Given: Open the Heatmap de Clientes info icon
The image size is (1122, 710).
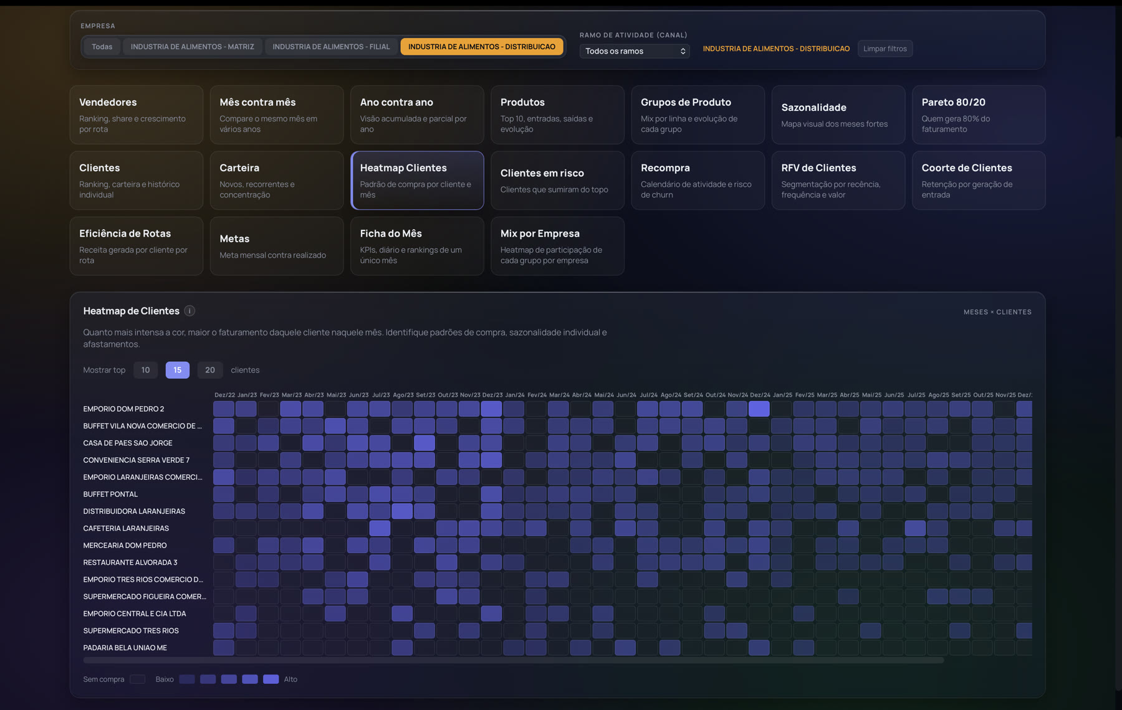Looking at the screenshot, I should click(189, 311).
